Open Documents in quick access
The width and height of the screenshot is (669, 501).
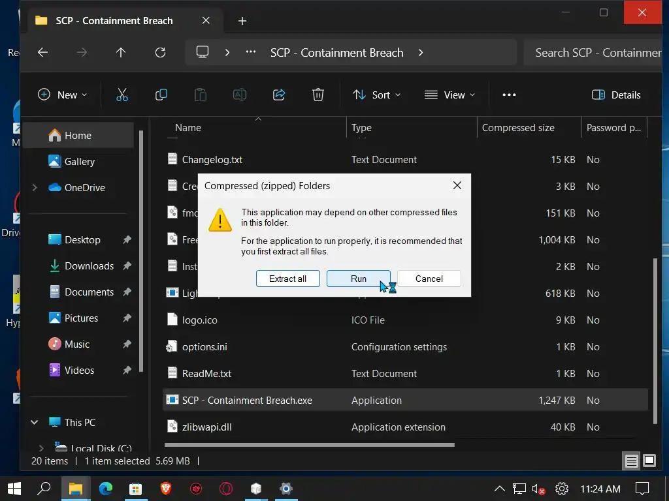pos(89,292)
